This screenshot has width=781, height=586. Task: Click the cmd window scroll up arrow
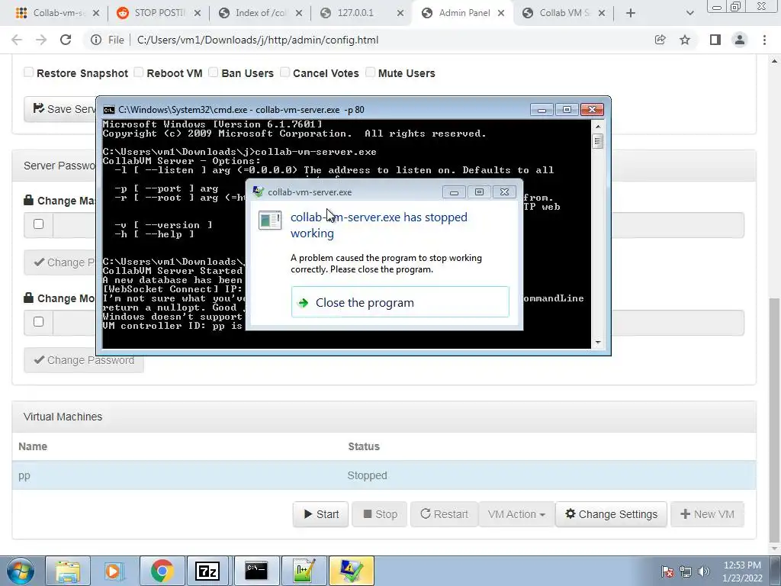pyautogui.click(x=598, y=127)
